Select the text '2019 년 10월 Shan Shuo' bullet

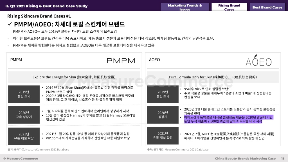point(90,90)
